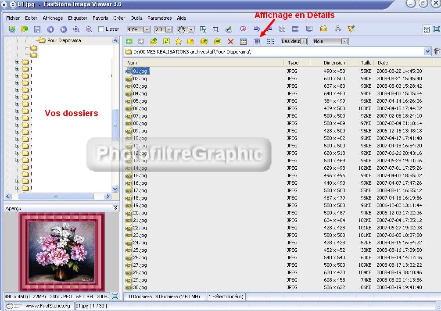Switch to Details view icon

257,41
